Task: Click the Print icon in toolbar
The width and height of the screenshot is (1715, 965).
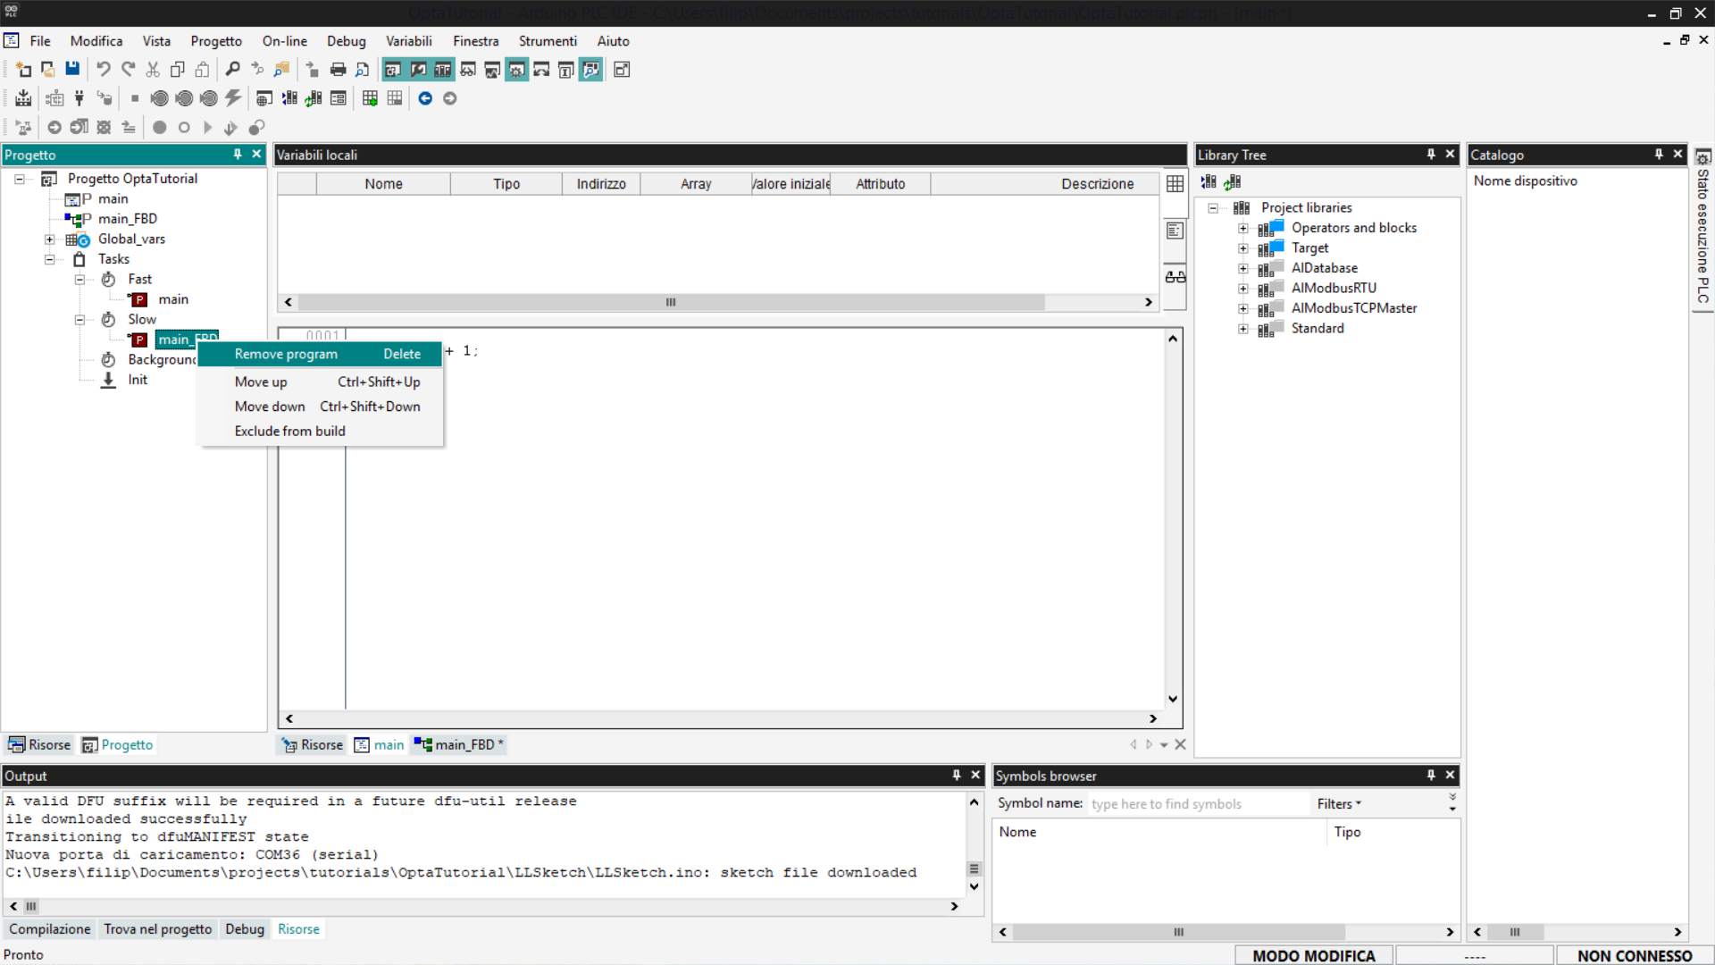Action: 338,70
